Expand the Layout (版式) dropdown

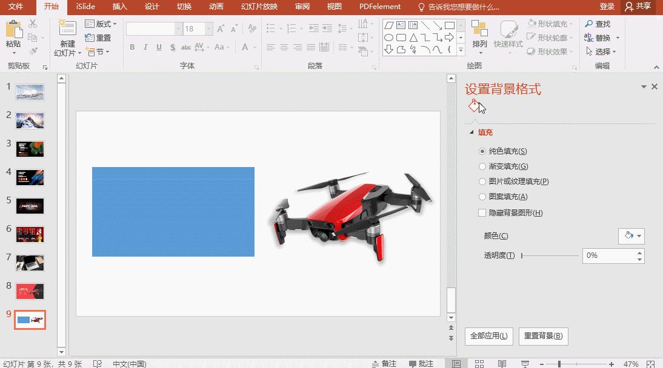tap(101, 24)
